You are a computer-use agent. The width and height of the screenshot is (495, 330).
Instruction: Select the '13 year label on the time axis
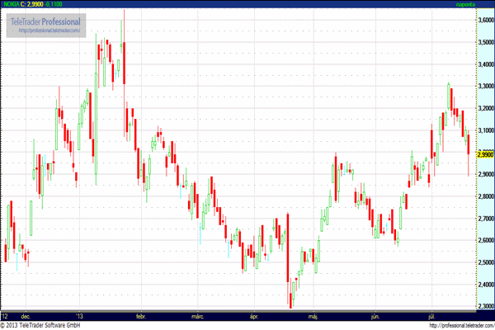coord(79,316)
